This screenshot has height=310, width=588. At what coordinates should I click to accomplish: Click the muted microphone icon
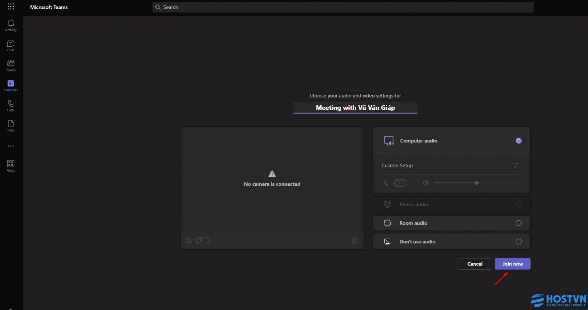(386, 183)
